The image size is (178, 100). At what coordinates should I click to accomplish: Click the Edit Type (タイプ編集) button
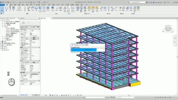(x=36, y=27)
